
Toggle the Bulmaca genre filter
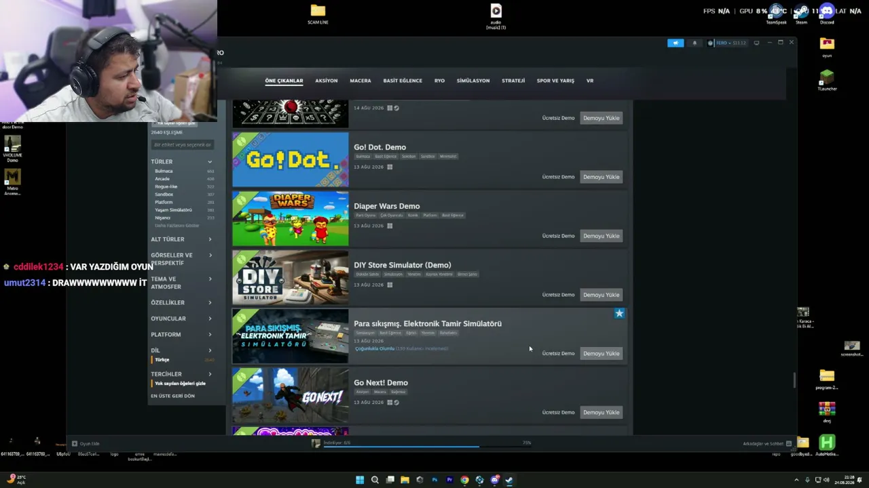click(x=183, y=171)
